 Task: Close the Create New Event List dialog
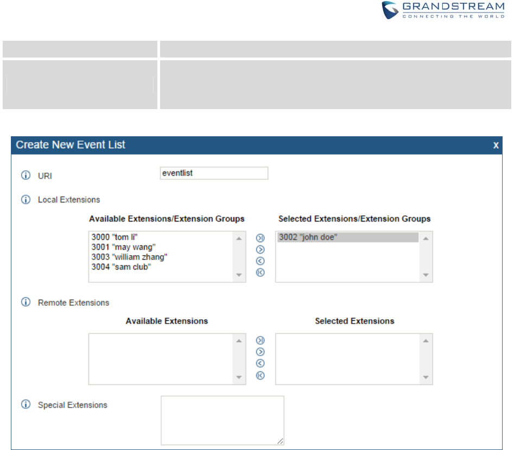pyautogui.click(x=496, y=145)
